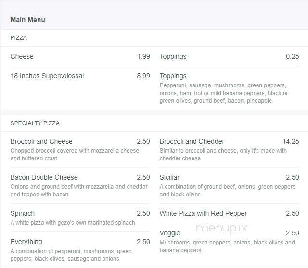Screen dimensions: 308x268
Task: Select the SPECIALTY PIZZA section header
Action: [x=35, y=123]
